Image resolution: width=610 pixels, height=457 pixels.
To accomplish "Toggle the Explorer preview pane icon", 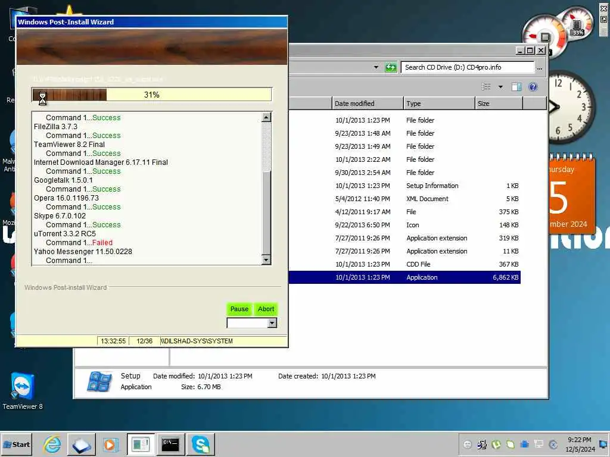I will [516, 87].
